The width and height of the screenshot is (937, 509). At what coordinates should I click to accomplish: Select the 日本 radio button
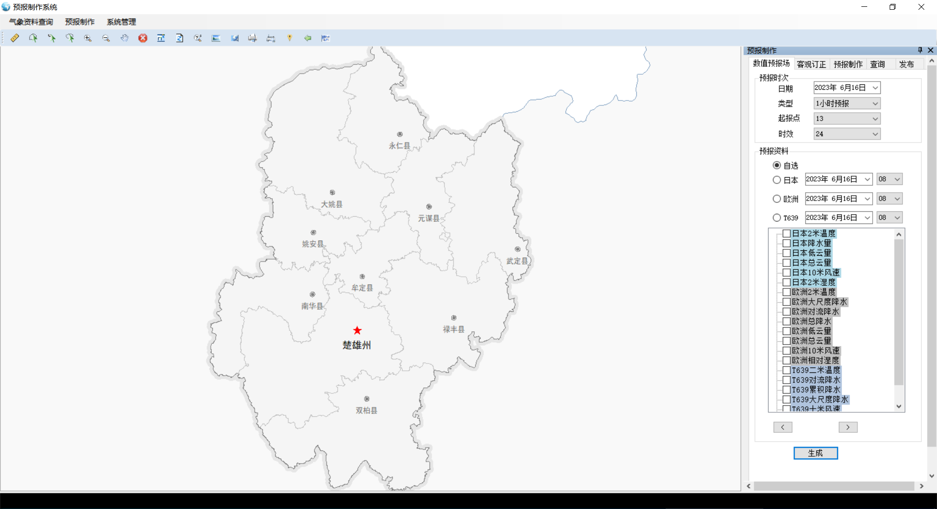[777, 180]
